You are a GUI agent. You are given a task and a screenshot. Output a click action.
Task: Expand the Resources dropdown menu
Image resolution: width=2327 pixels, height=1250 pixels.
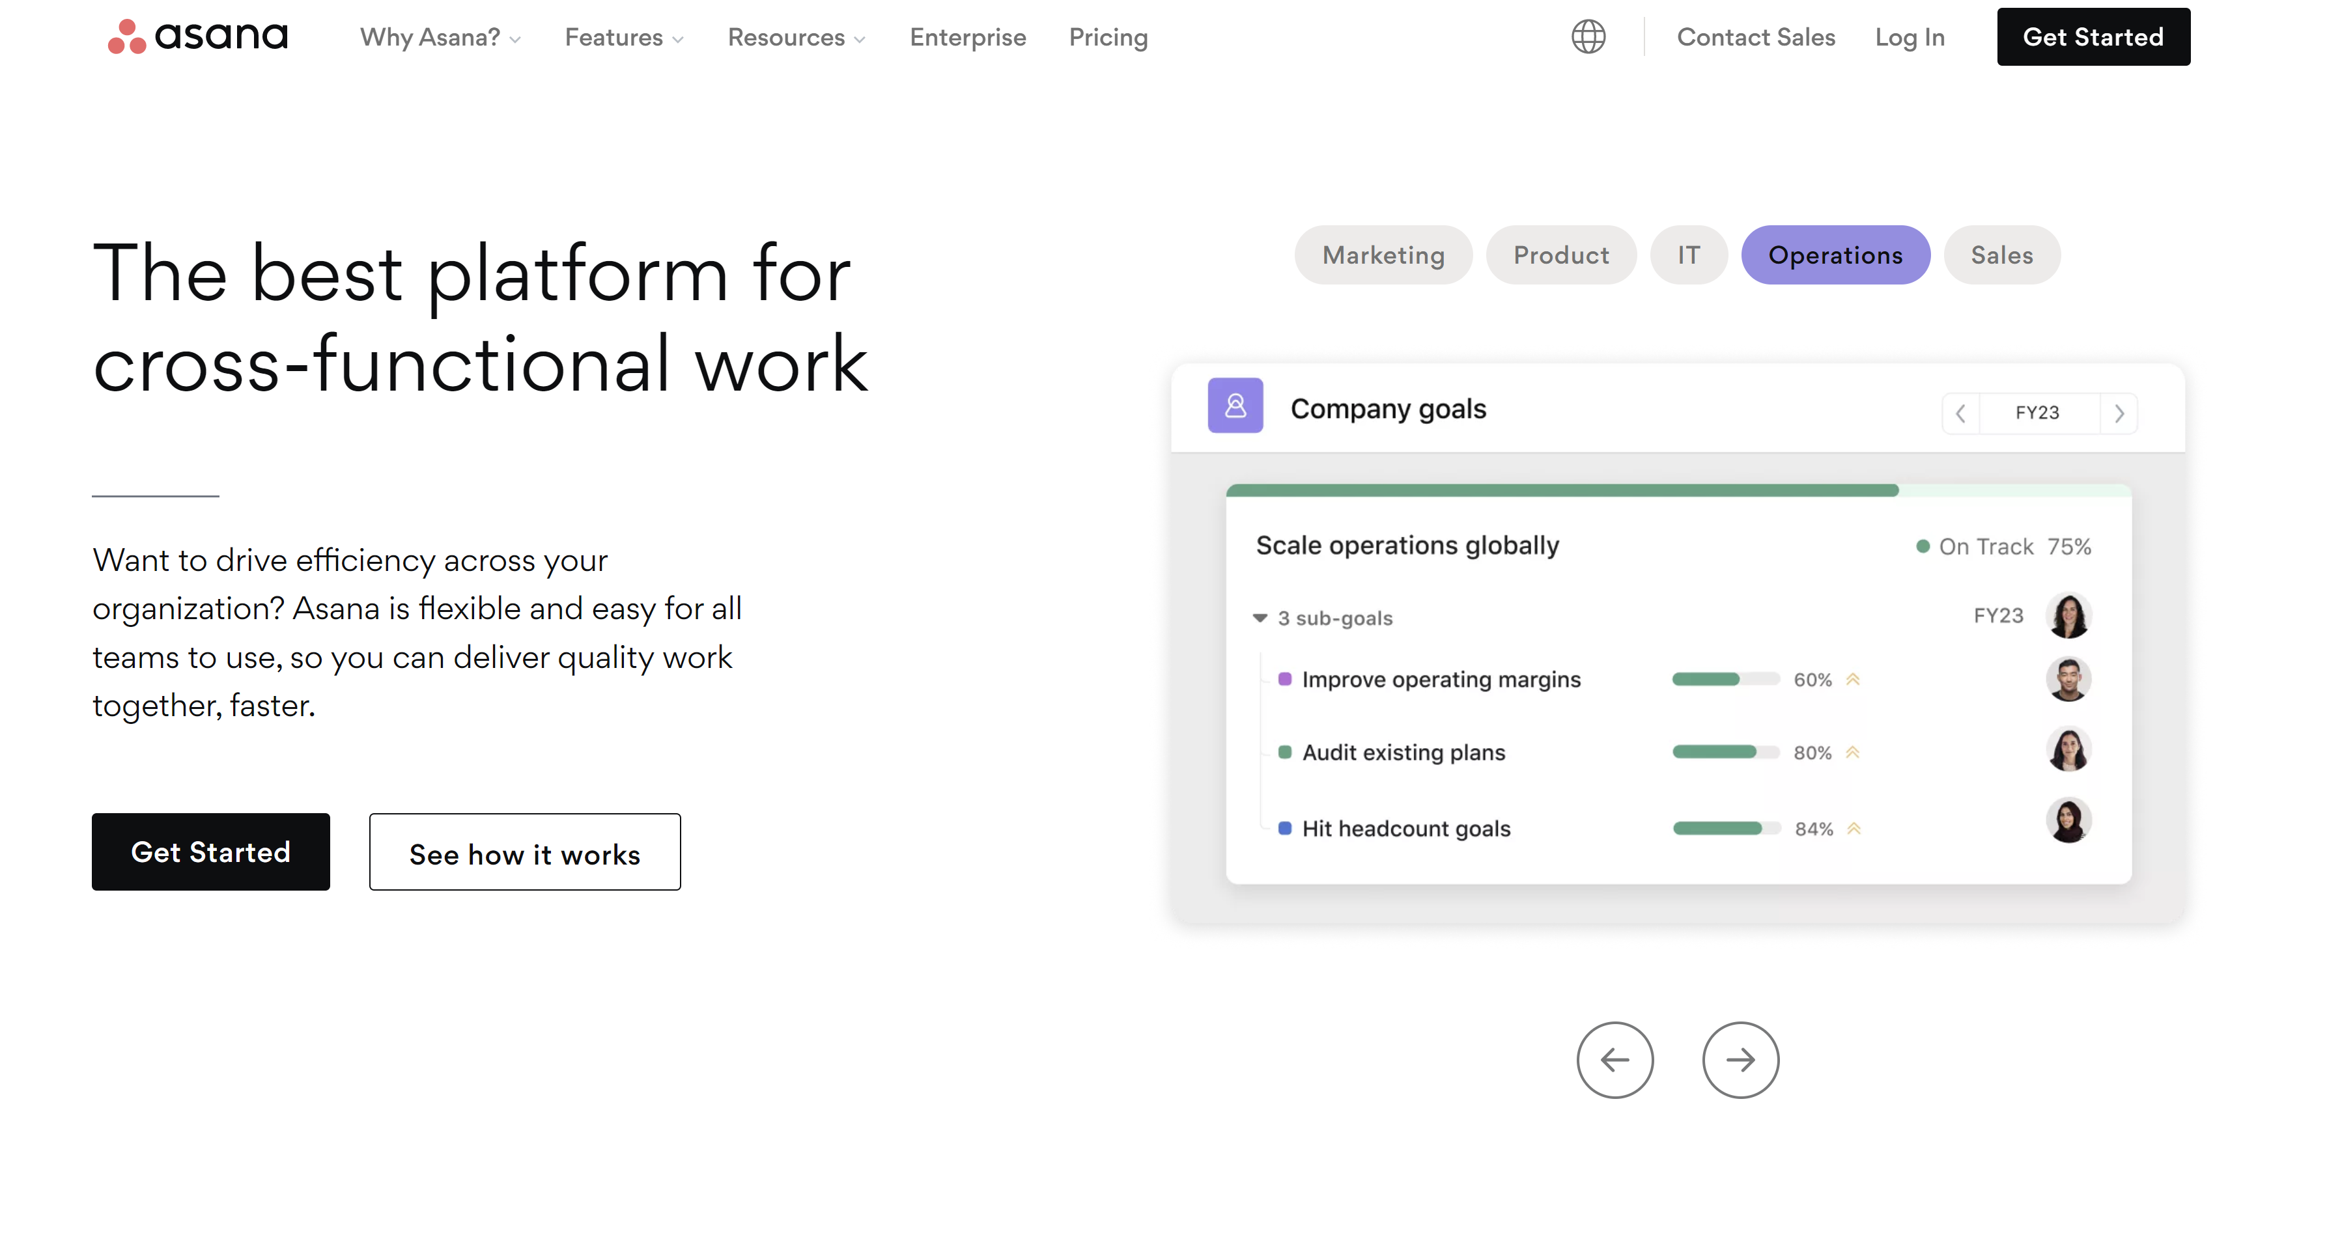pyautogui.click(x=796, y=37)
